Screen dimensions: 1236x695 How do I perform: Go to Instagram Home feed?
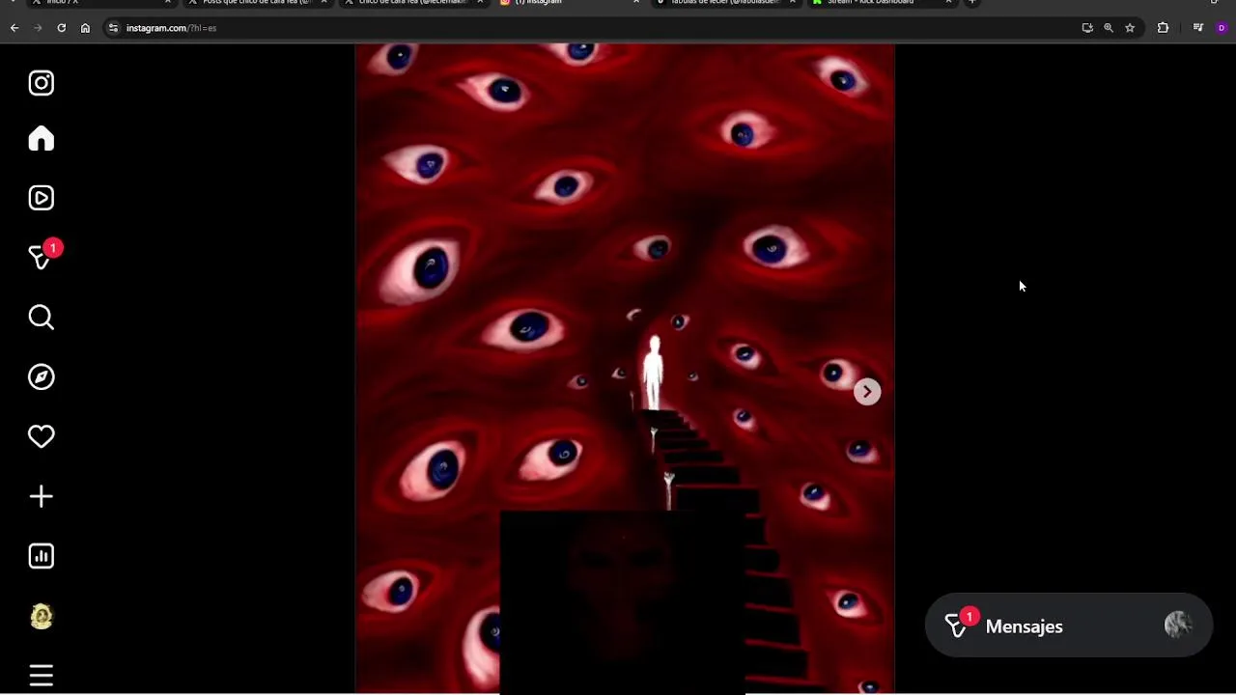point(42,139)
